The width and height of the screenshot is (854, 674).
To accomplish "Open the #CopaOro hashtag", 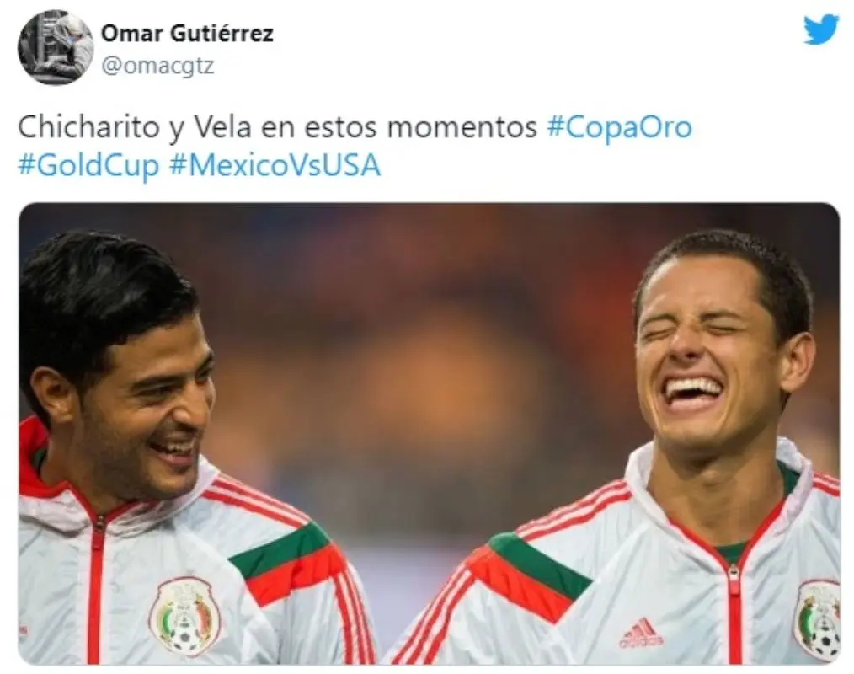I will click(x=619, y=127).
